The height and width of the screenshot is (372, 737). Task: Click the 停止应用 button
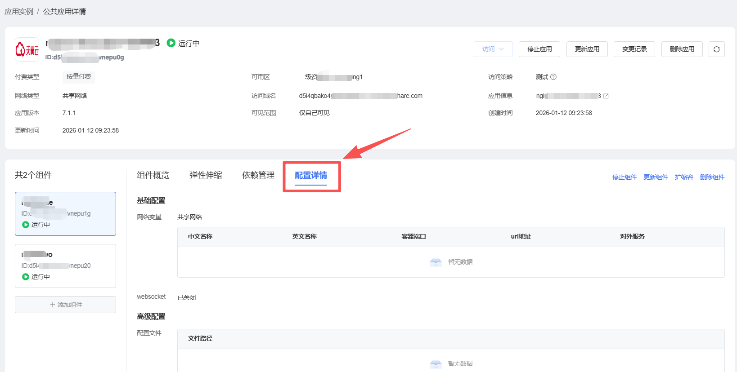tap(539, 49)
